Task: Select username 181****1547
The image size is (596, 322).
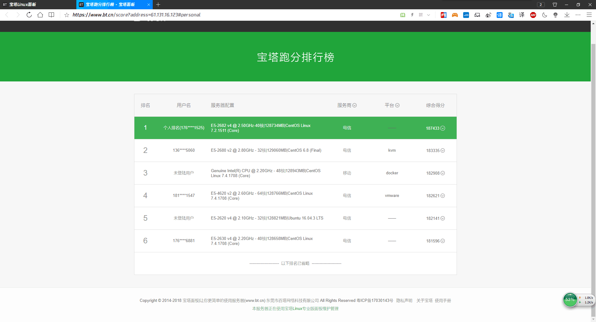Action: pos(184,195)
